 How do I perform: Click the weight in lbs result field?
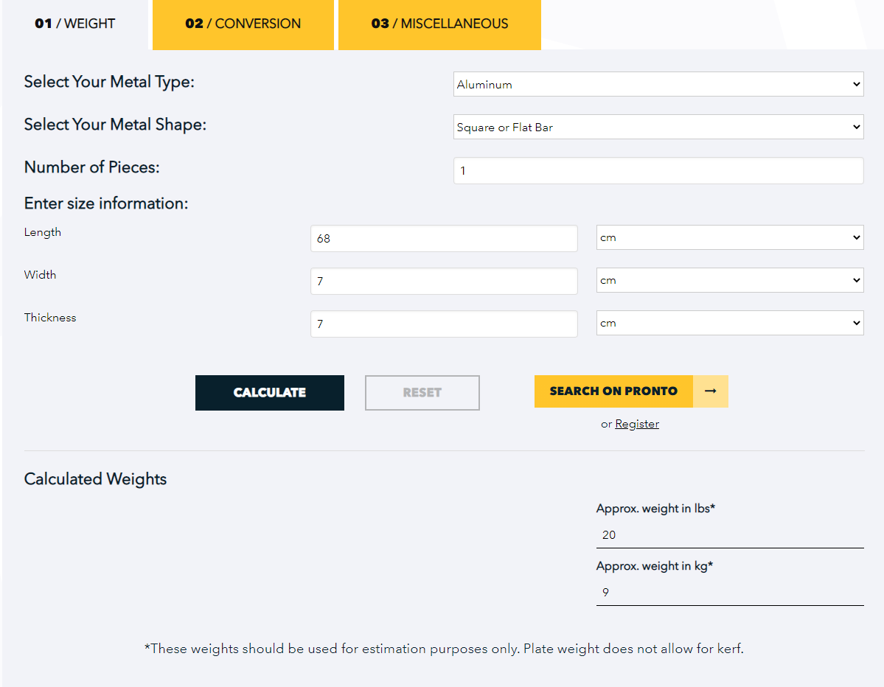coord(729,535)
